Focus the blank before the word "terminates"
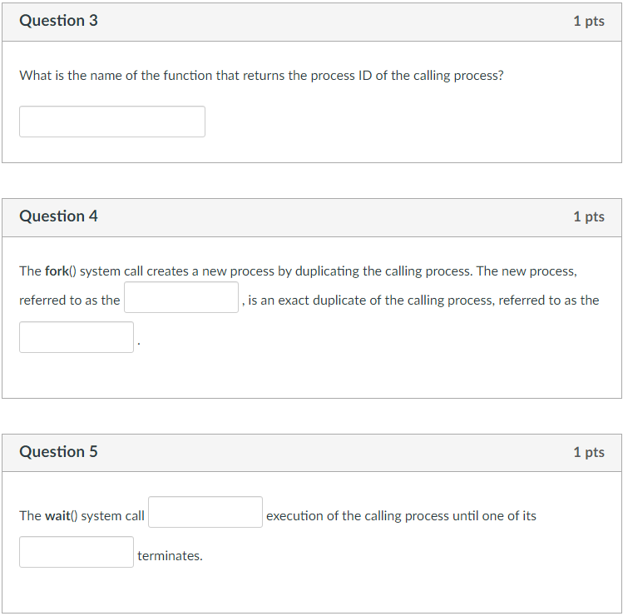 [x=77, y=552]
